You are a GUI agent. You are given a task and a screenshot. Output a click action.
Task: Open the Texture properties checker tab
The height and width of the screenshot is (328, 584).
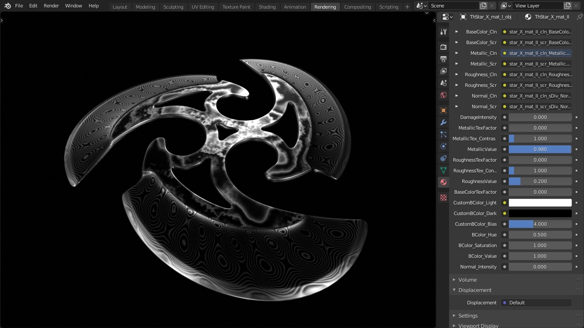click(443, 198)
